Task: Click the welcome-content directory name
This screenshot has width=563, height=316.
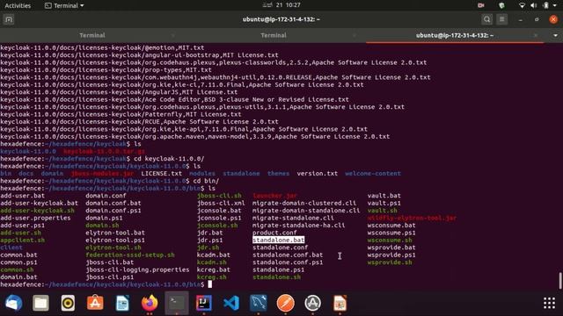Action: pos(373,174)
